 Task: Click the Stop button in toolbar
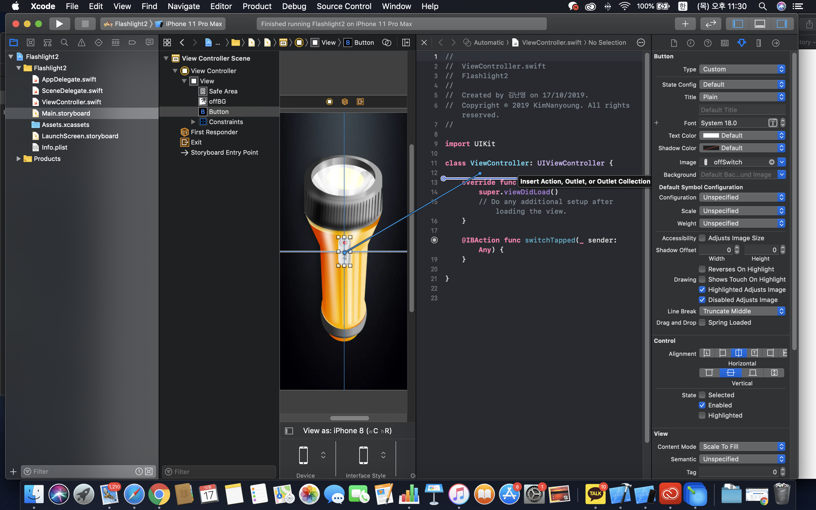coord(85,24)
